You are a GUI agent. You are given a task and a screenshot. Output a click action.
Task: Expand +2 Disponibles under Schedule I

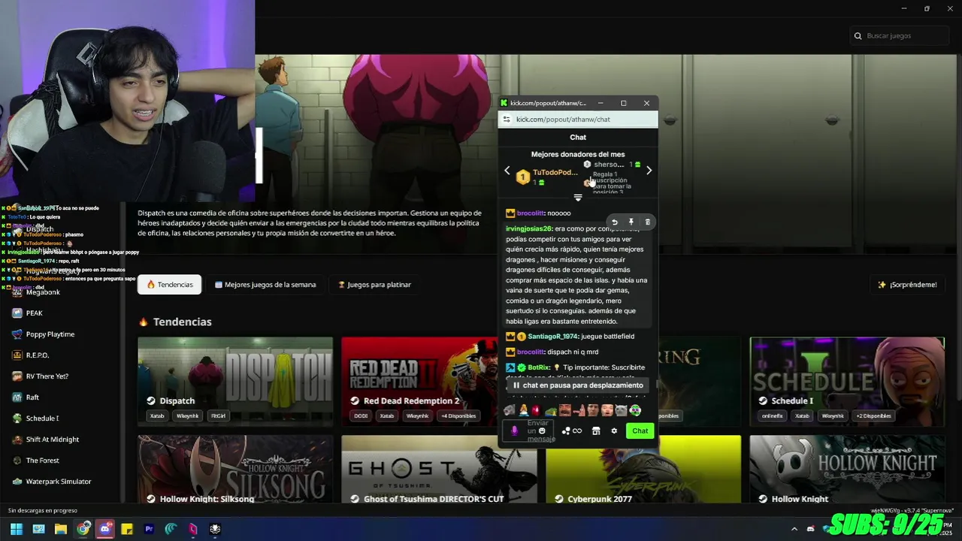pos(873,416)
